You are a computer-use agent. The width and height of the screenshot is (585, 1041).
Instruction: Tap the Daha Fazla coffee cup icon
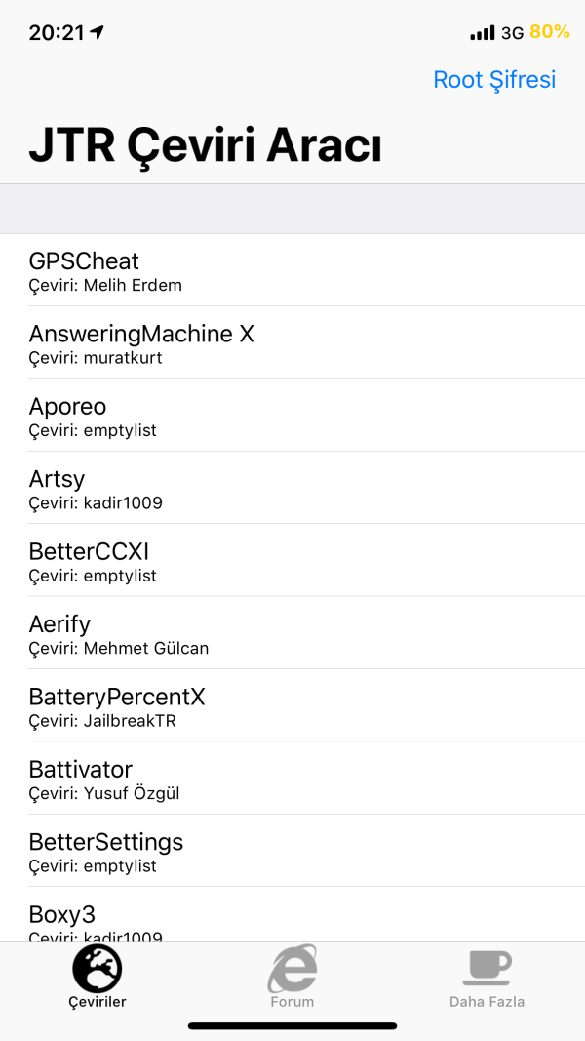[487, 969]
